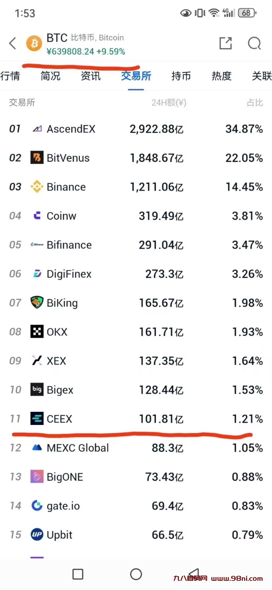Open the 热度 tab
Screen dimensions: 272x590
221,76
